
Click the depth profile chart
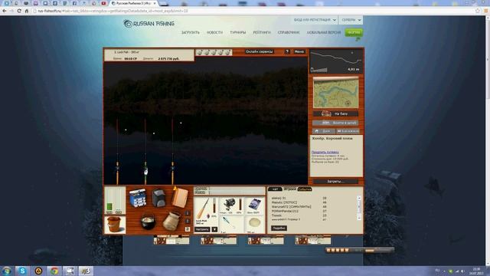pyautogui.click(x=336, y=61)
